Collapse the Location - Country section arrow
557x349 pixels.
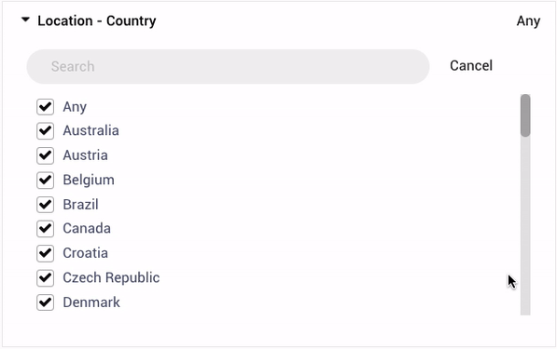(x=25, y=20)
